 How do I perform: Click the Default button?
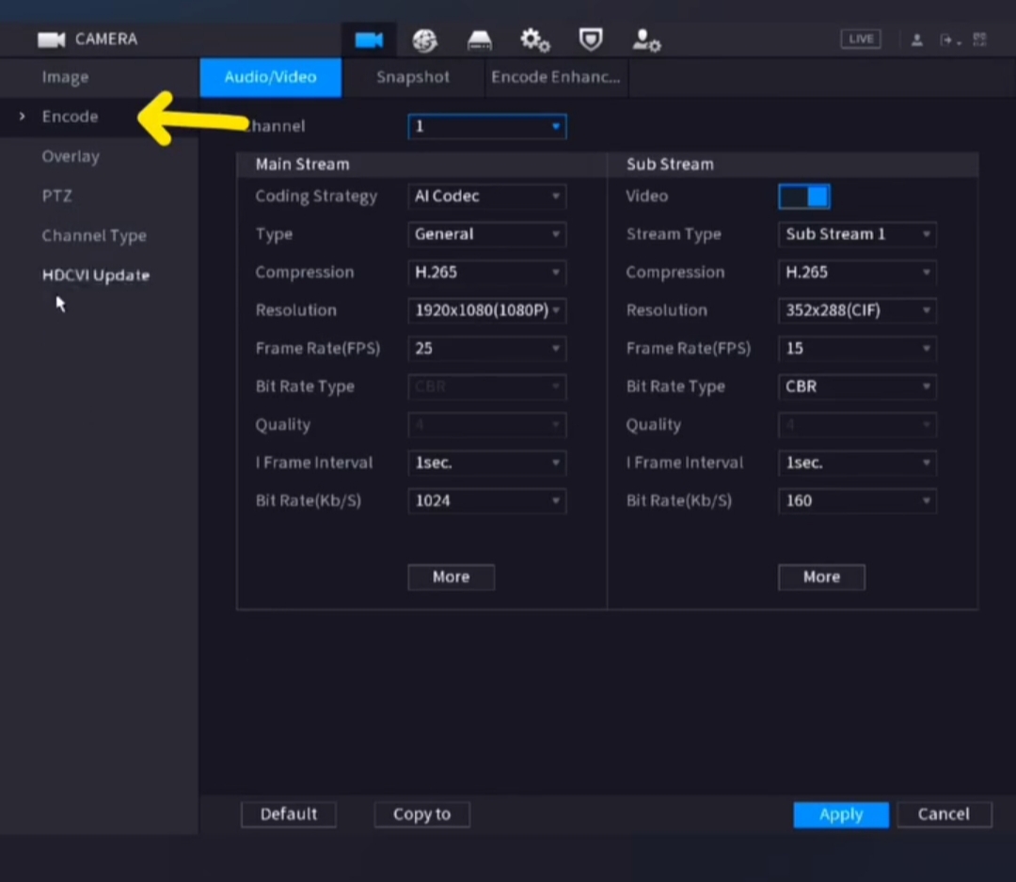tap(289, 814)
